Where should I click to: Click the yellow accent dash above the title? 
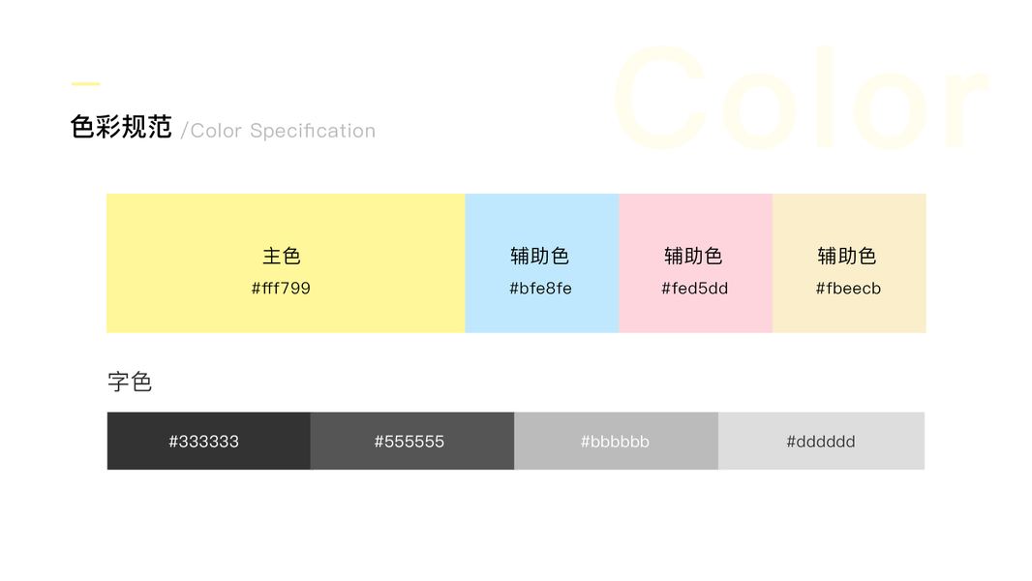click(x=85, y=84)
